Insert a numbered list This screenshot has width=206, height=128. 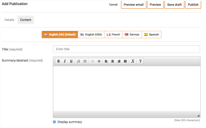[x=79, y=61]
